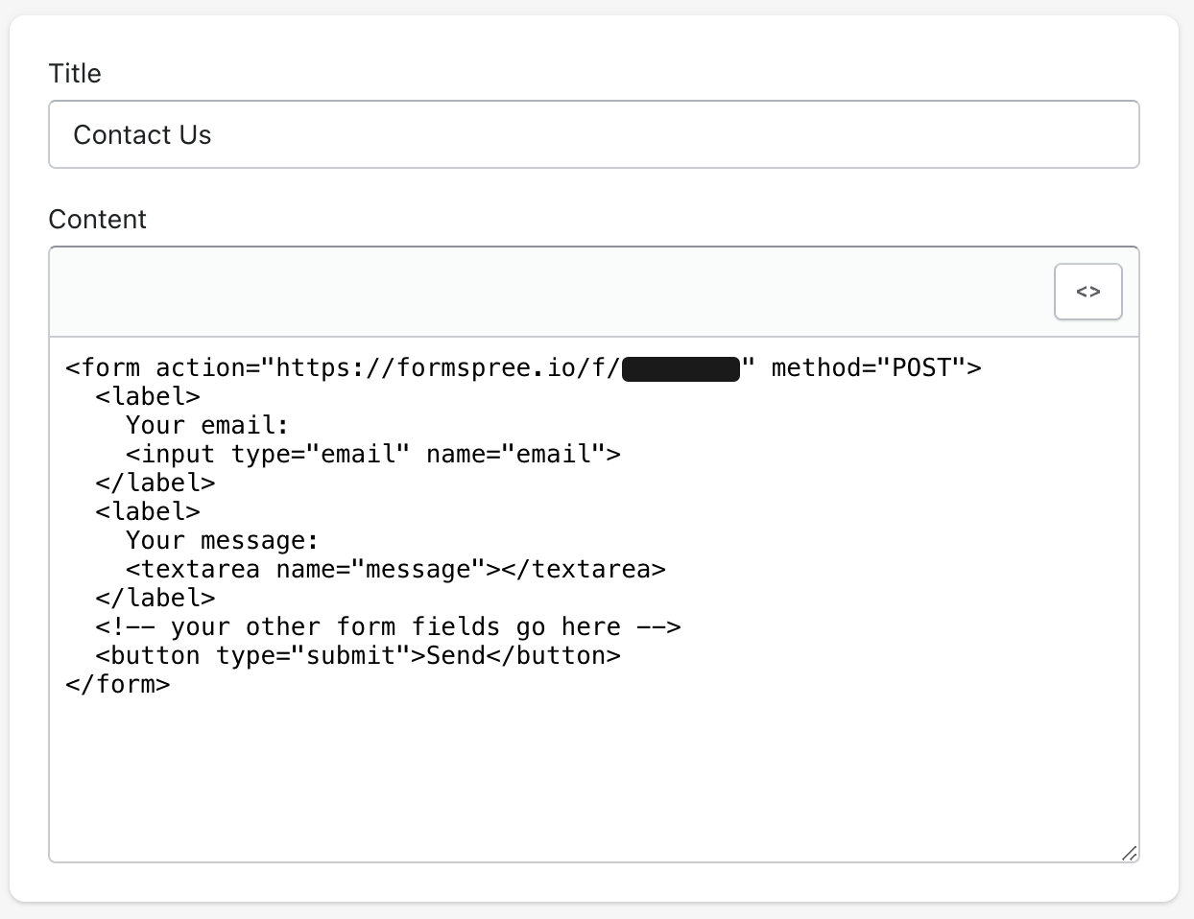Click the redacted Formspree form ID

point(681,368)
